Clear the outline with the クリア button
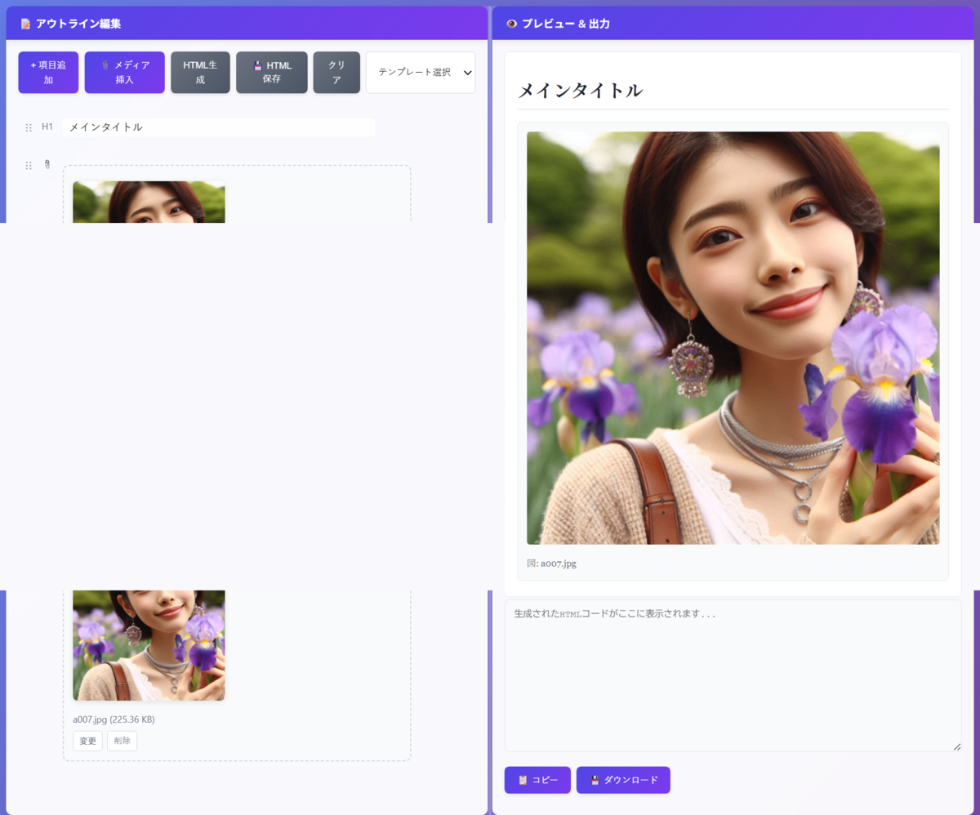The image size is (980, 815). tap(336, 73)
